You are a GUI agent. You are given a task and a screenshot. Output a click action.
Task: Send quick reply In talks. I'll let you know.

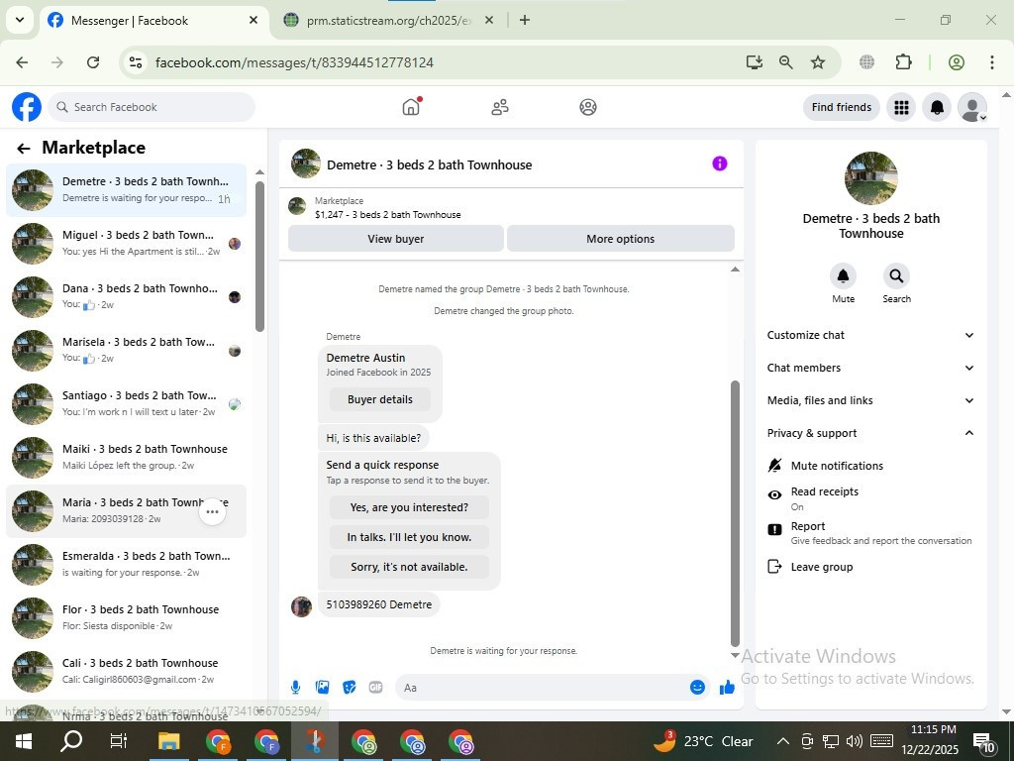pyautogui.click(x=409, y=537)
